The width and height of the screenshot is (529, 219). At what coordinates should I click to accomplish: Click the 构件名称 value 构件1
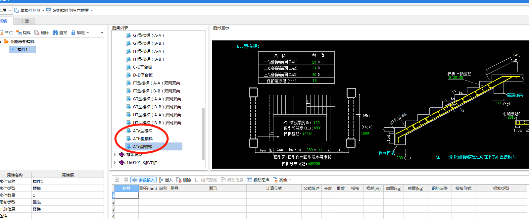click(68, 182)
